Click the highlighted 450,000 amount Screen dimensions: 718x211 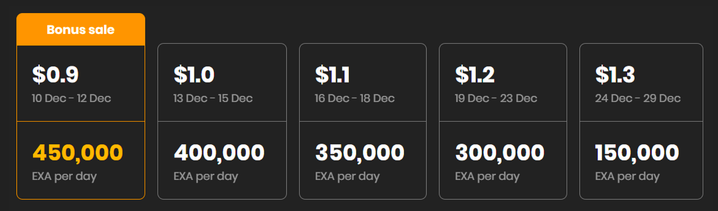(78, 153)
